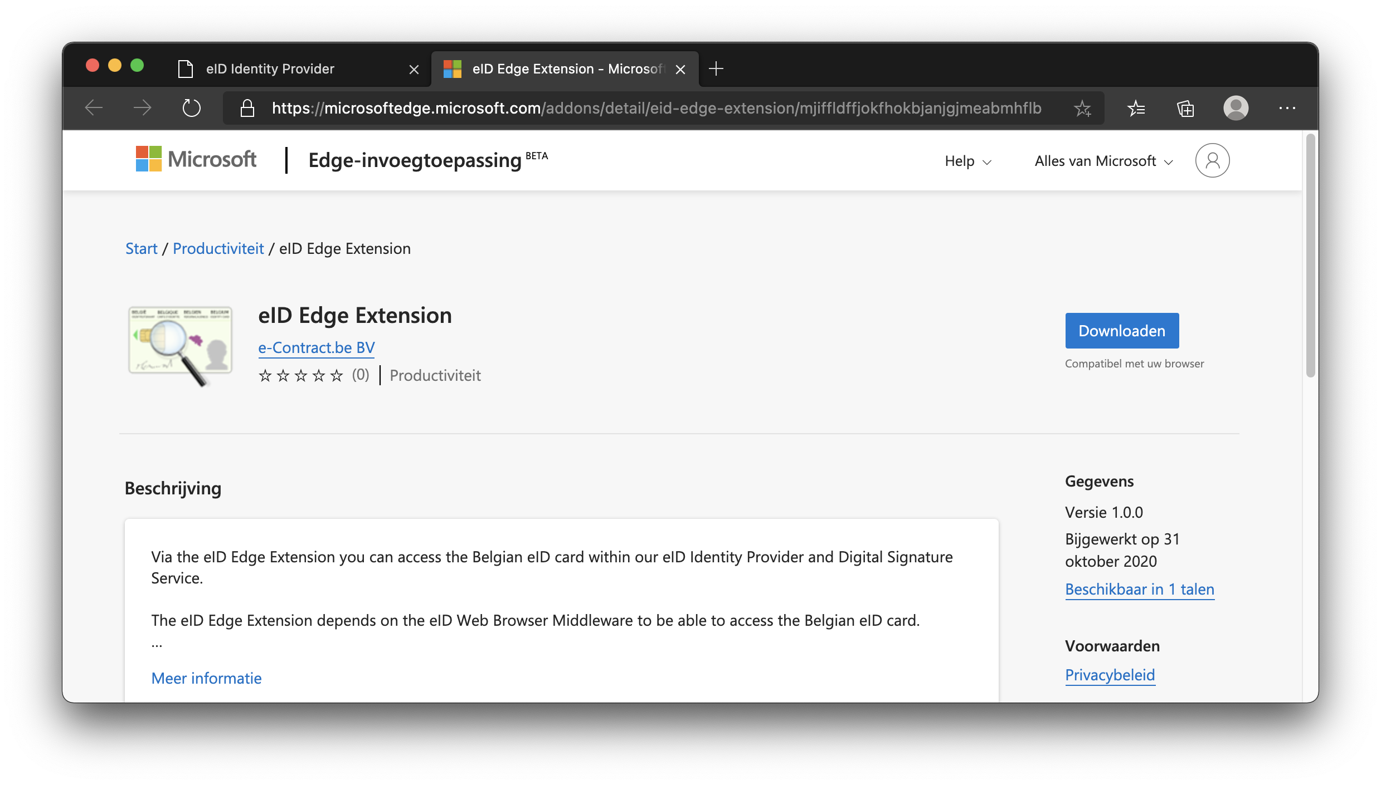
Task: Click the browser profile avatar
Action: click(x=1236, y=108)
